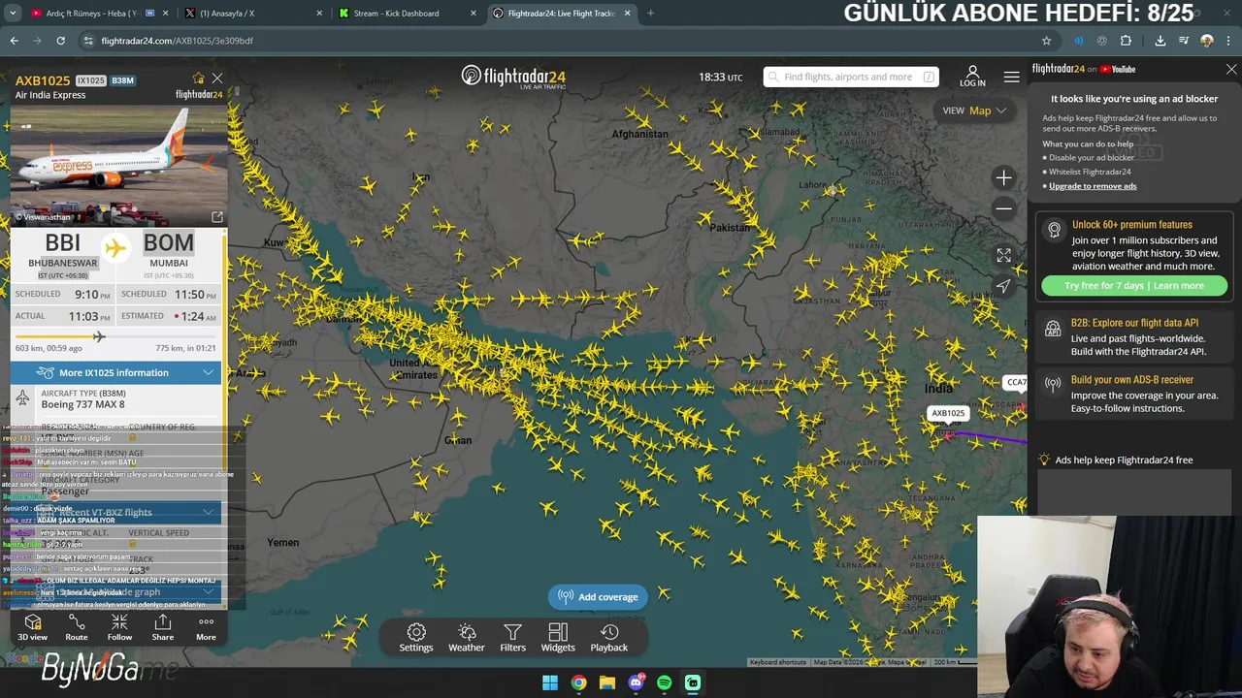
Task: Click the BBI Bhubaneswar origin airport
Action: (x=63, y=251)
